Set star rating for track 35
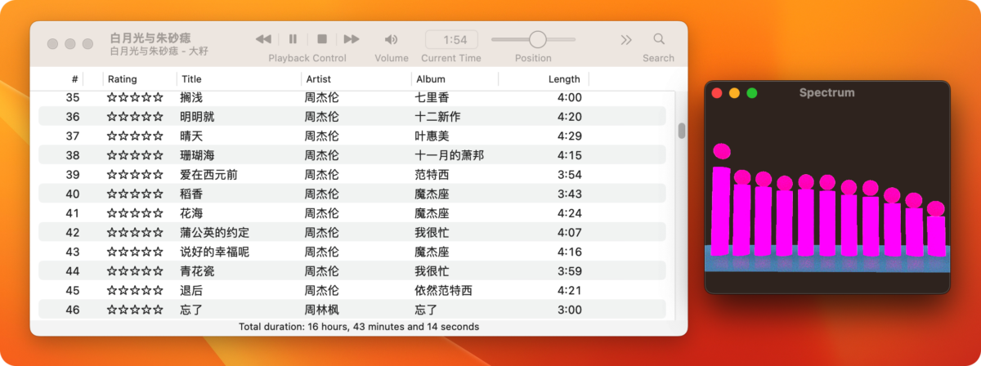 tap(135, 97)
